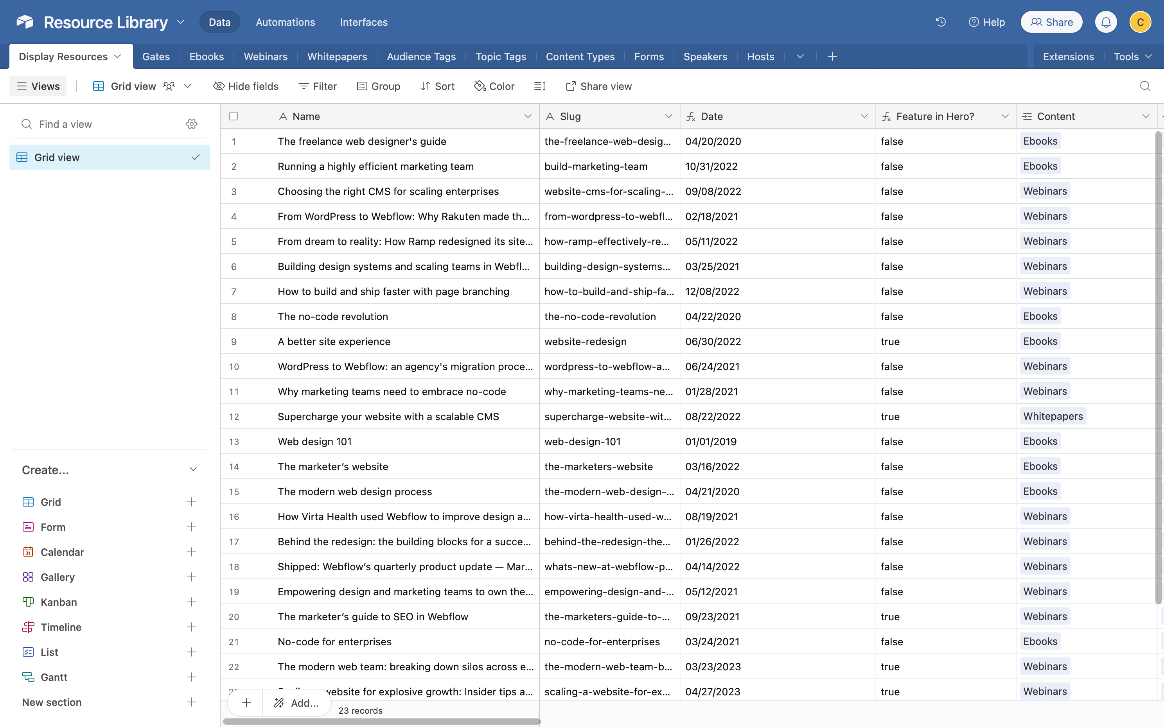
Task: Open the Ebooks table tab
Action: pyautogui.click(x=207, y=57)
